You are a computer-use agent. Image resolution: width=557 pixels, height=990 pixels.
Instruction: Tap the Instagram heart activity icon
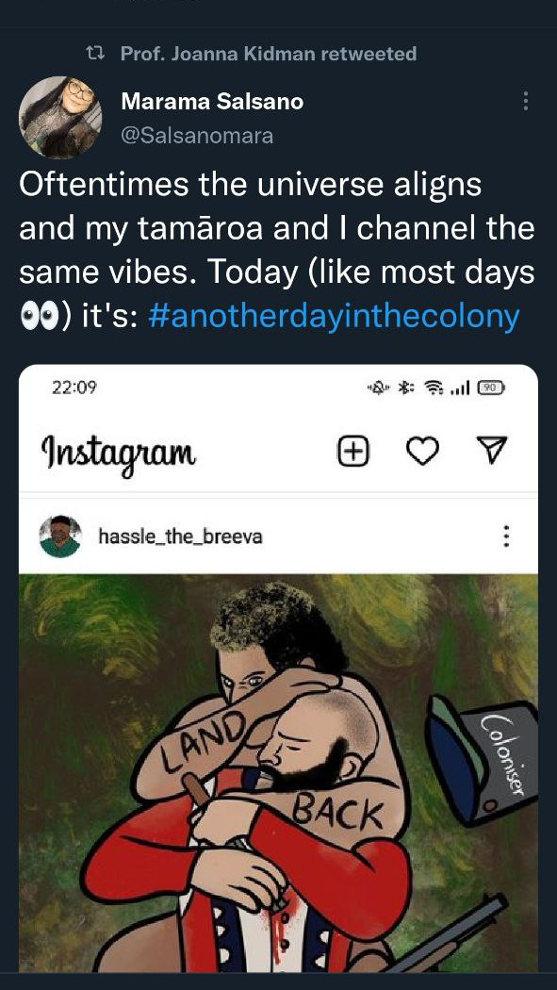(421, 452)
